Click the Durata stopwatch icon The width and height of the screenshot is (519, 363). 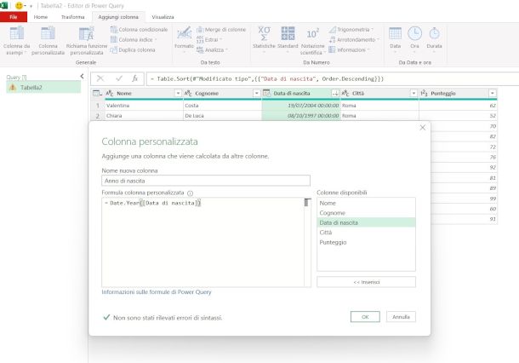434,33
